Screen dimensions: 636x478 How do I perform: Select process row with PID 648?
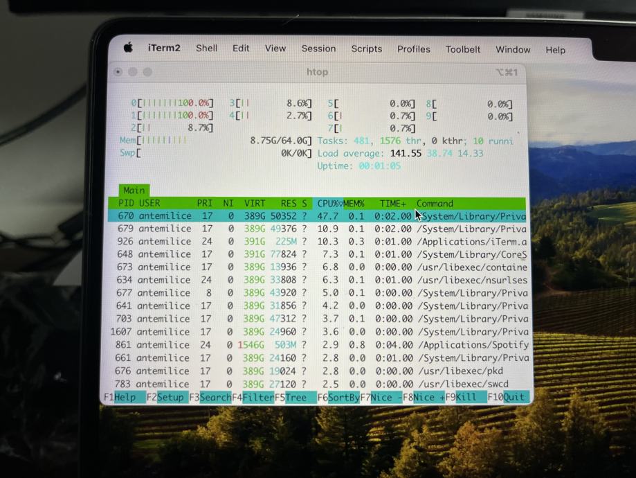317,254
